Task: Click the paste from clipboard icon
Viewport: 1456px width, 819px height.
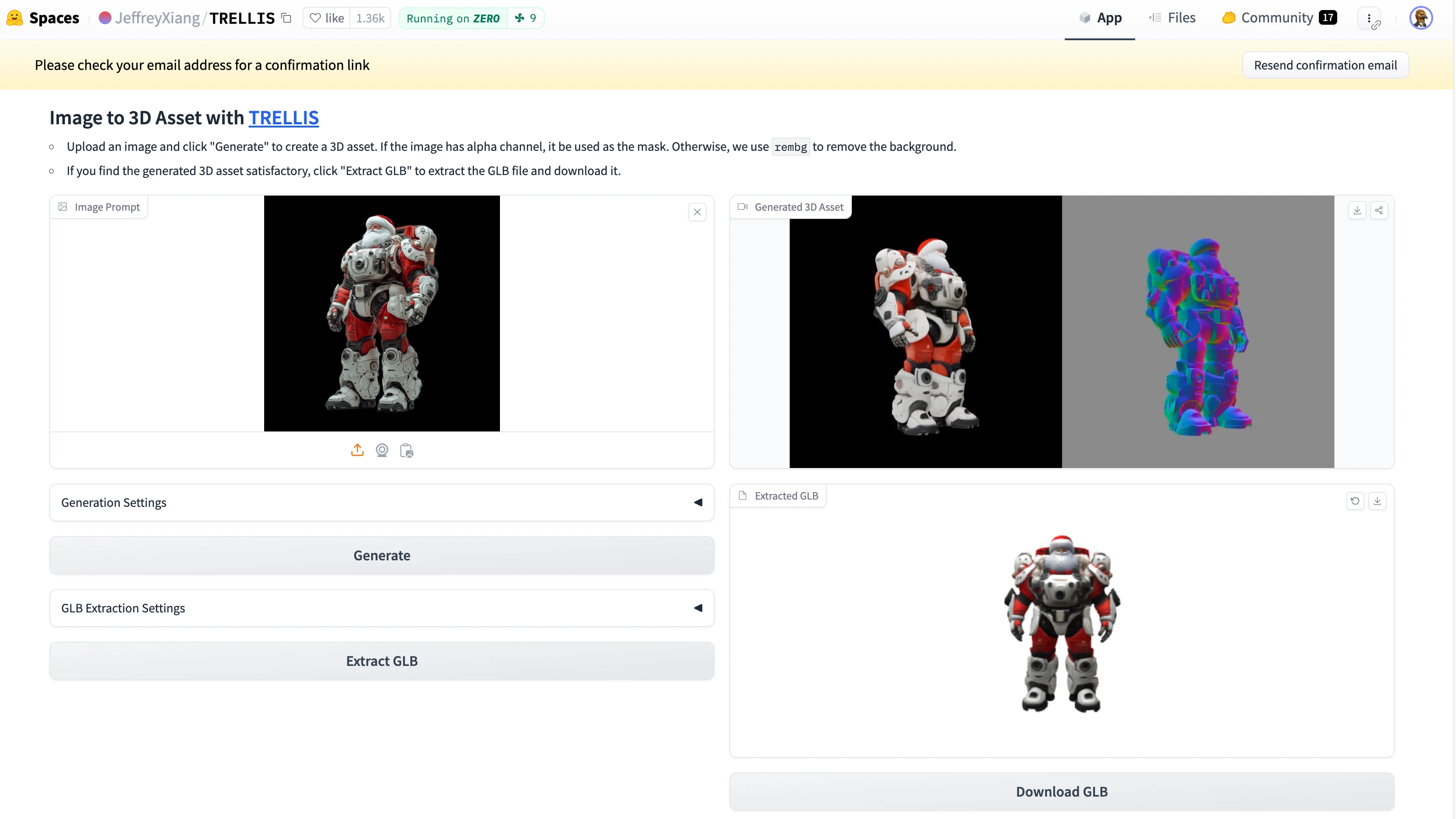Action: [x=406, y=450]
